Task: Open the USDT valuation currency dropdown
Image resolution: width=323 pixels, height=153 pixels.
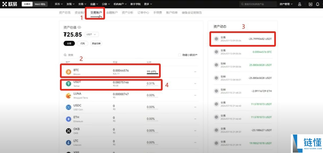Action: point(92,35)
